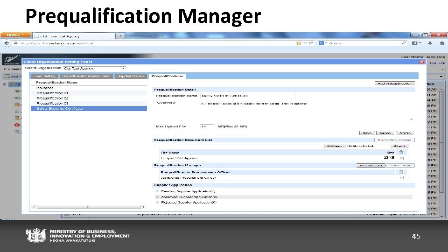Image resolution: width=448 pixels, height=252 pixels.
Task: Go to the browser home page icon
Action: pyautogui.click(x=442, y=43)
